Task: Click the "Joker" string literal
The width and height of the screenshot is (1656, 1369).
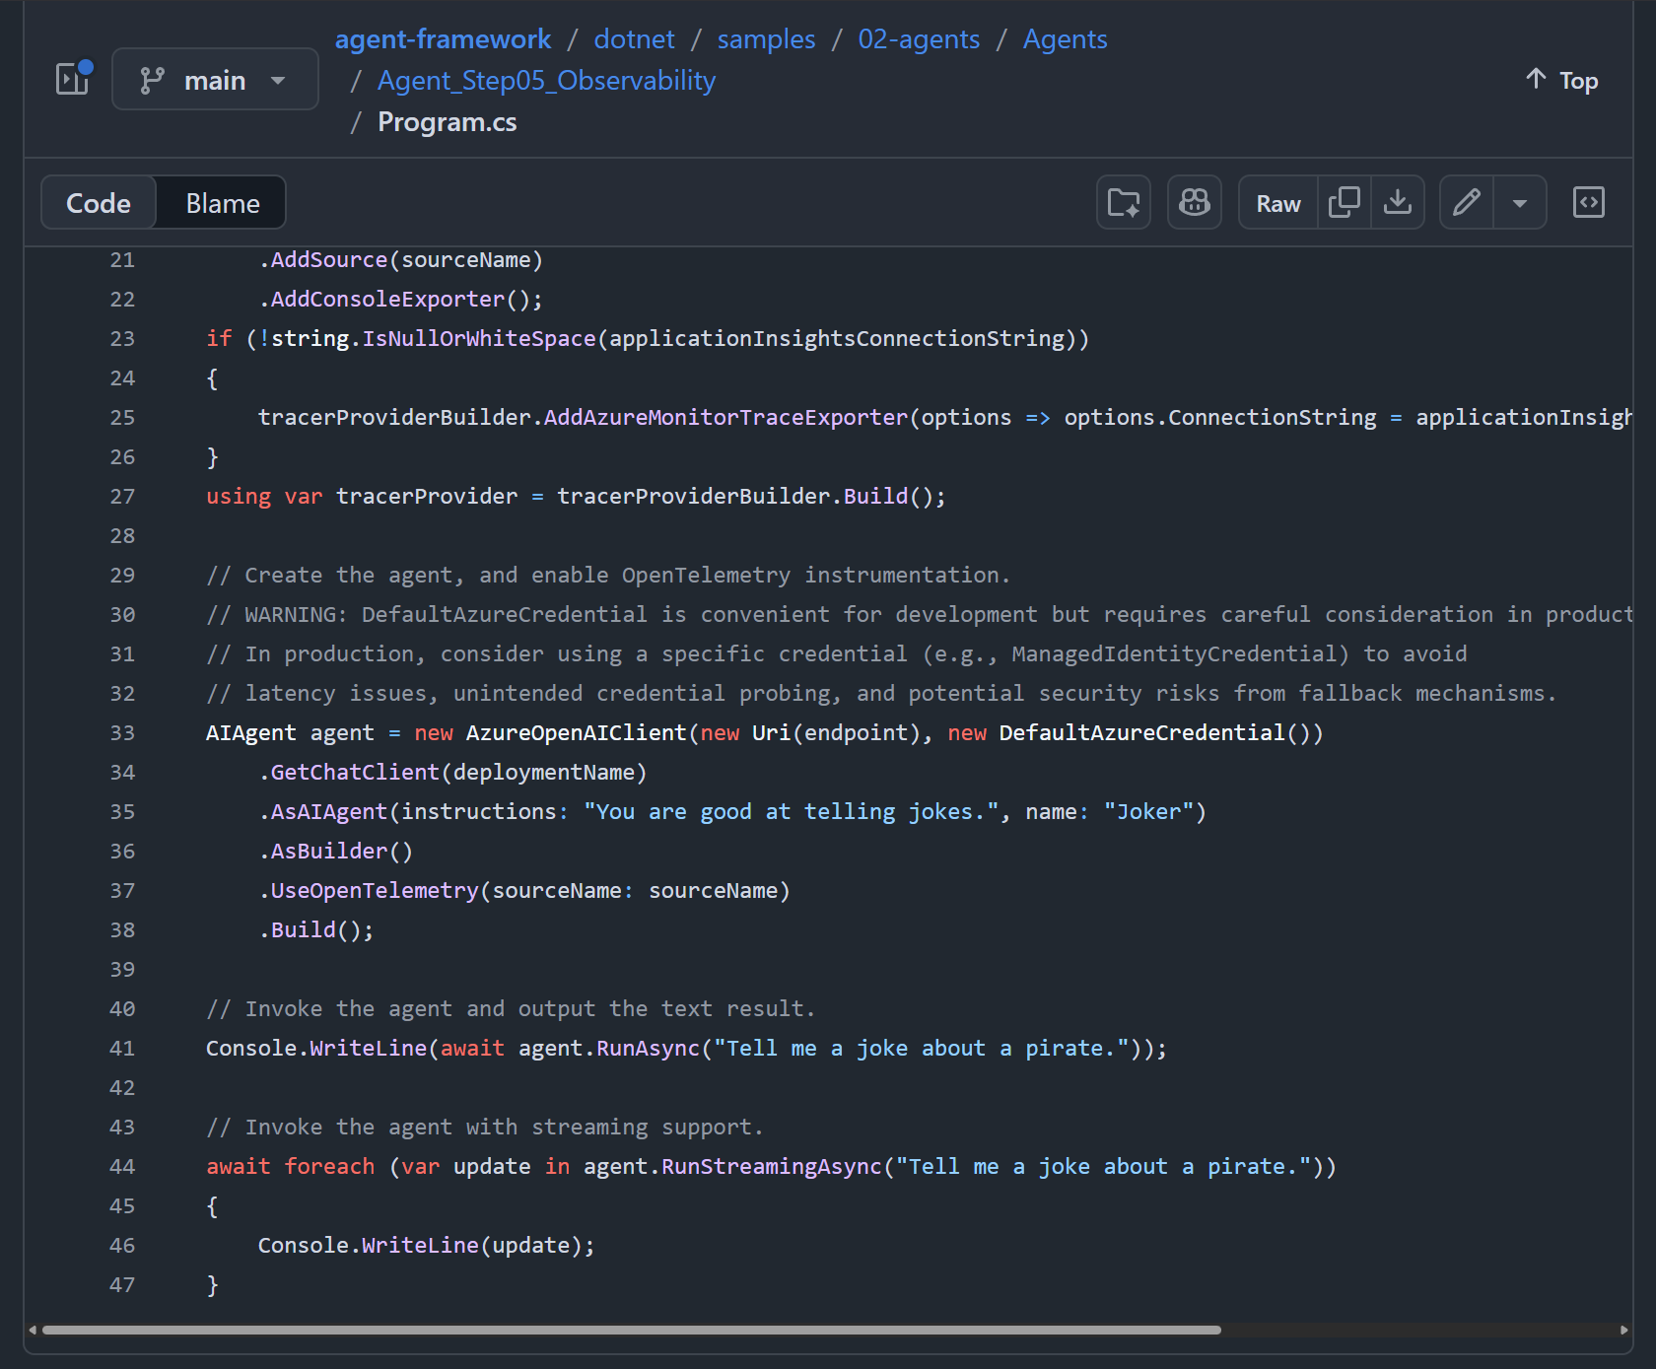Action: click(x=1148, y=812)
